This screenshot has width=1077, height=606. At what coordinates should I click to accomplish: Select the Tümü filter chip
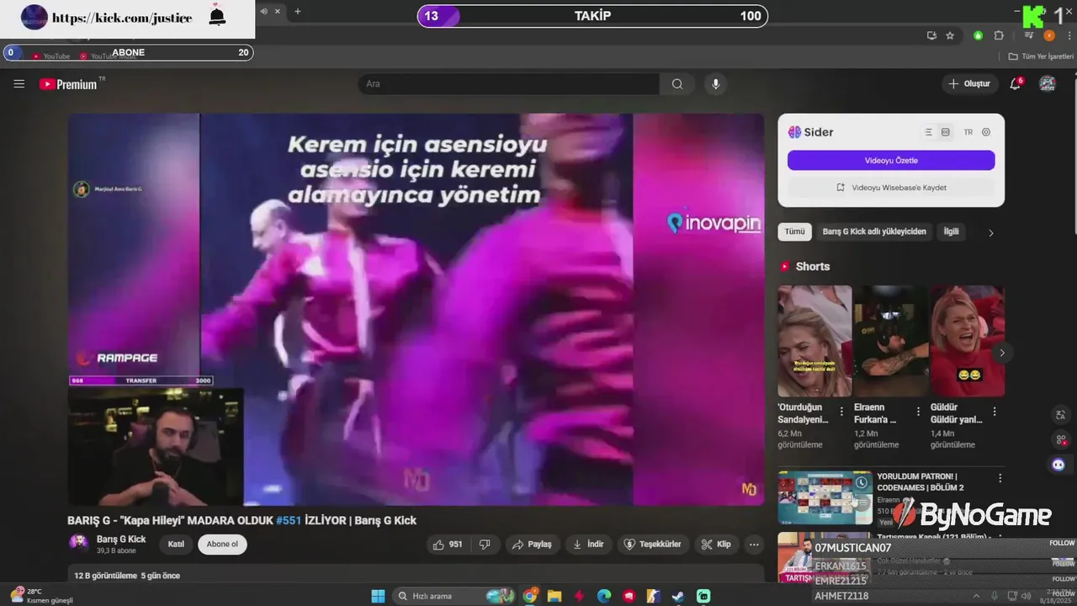795,231
